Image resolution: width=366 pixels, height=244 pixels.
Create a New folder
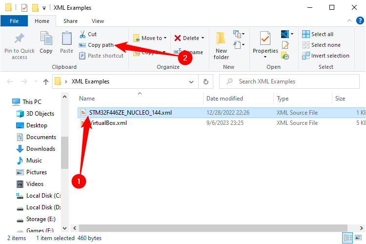point(221,46)
